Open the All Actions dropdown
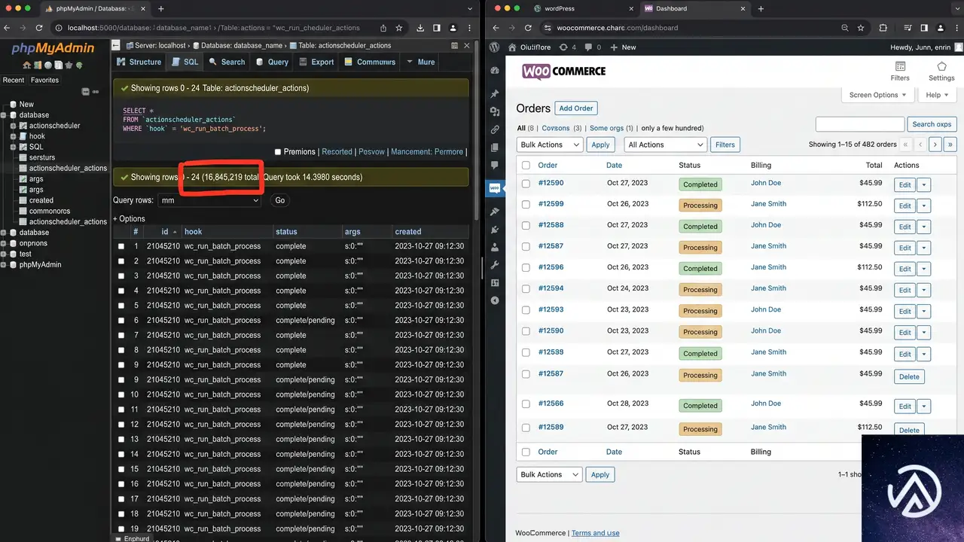 [665, 145]
